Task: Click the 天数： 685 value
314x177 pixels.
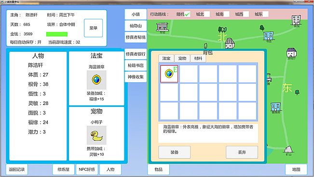Action: tap(20, 25)
